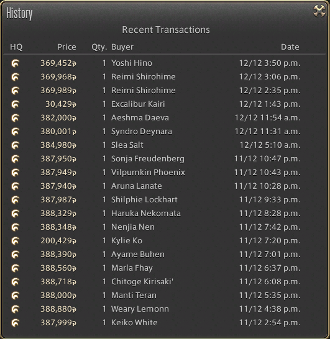Select the HQ icon for Vilpumkin Phoenix's row
Image resolution: width=330 pixels, height=339 pixels.
16,173
